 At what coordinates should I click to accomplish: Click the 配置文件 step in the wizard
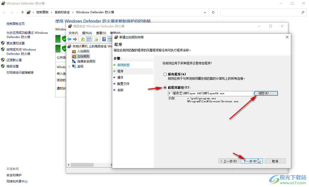point(123,84)
